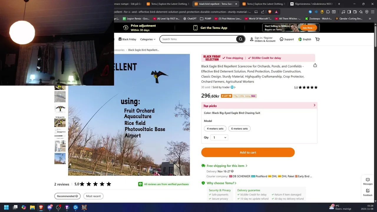Open Sign in / Register account menu
This screenshot has width=377, height=212.
pos(263,39)
